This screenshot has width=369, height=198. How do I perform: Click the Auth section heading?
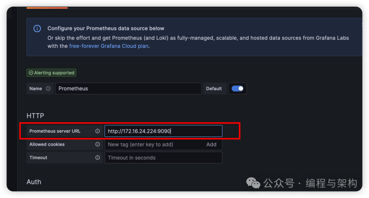click(34, 182)
